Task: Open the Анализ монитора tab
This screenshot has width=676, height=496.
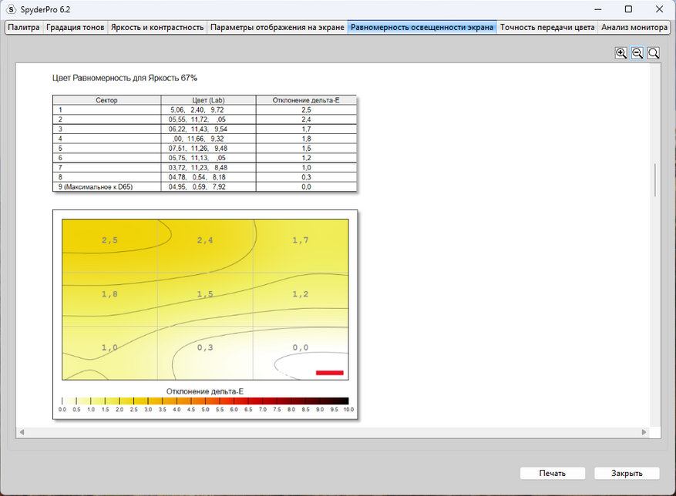Action: (634, 27)
